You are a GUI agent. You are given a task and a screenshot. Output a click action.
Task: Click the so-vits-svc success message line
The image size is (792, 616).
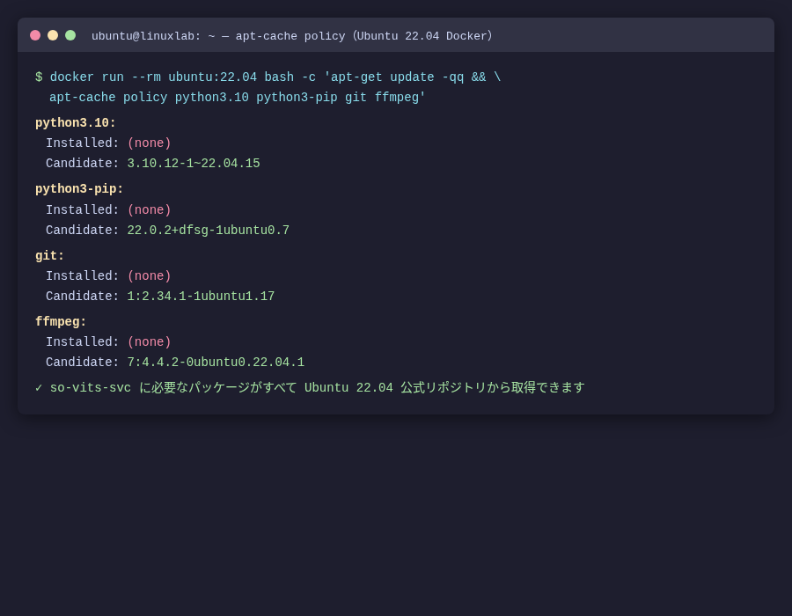[x=310, y=388]
